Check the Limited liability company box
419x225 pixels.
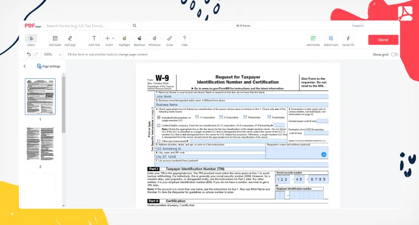pyautogui.click(x=159, y=126)
